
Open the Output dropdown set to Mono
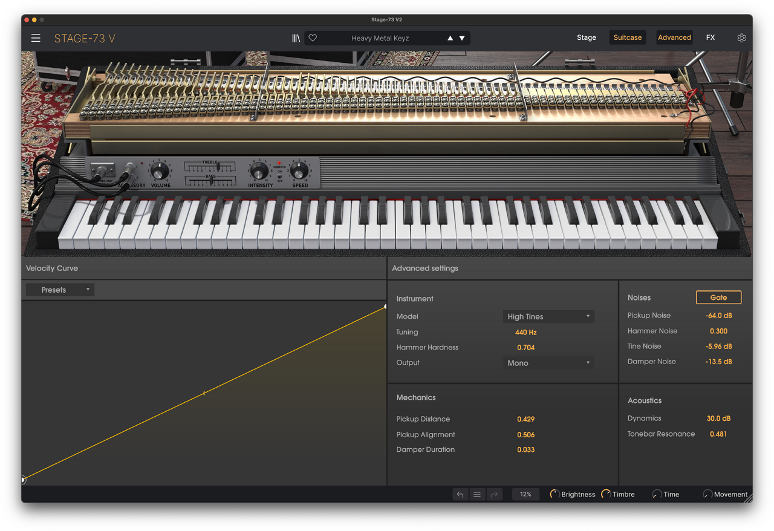click(548, 363)
